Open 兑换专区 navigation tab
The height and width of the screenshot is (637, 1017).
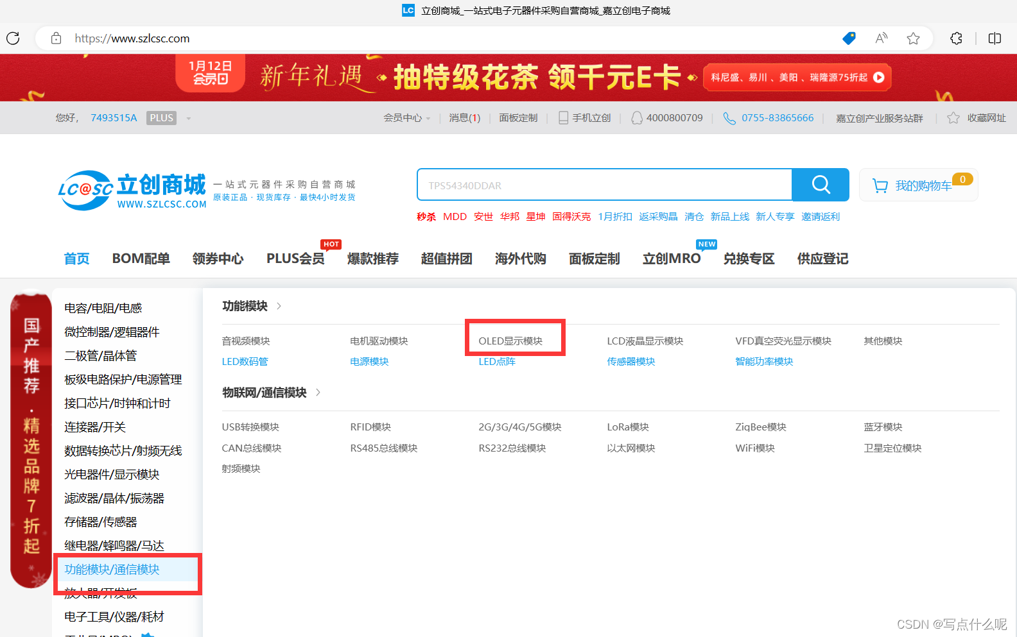click(749, 259)
